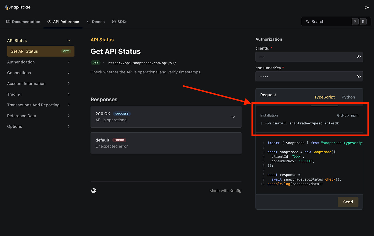Send the API request

click(x=348, y=202)
